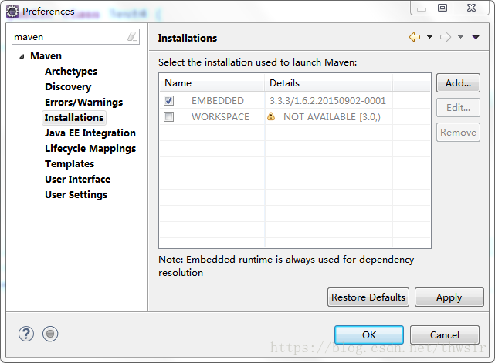The image size is (495, 363).
Task: Open the back history dropdown arrow
Action: coord(429,37)
